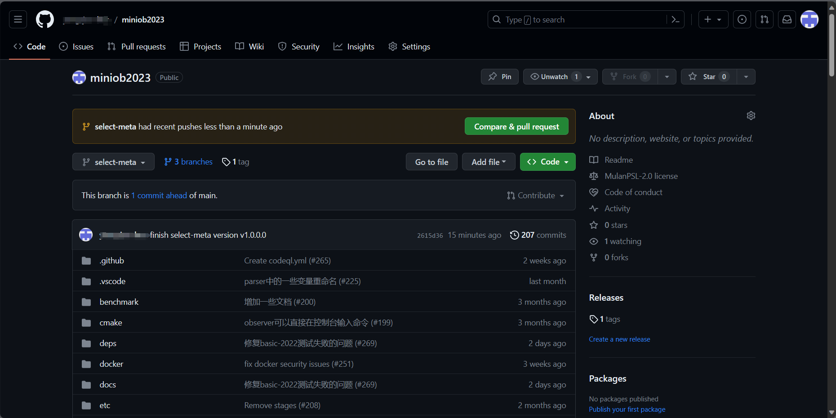Pin the repository with Pin button
Image resolution: width=836 pixels, height=418 pixels.
(500, 76)
